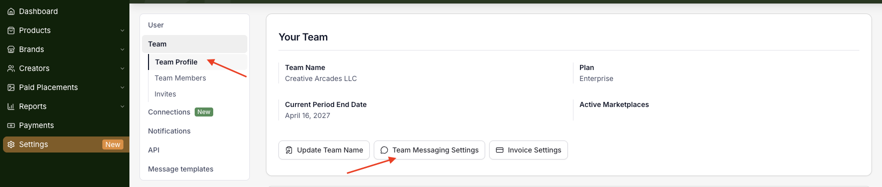Click the Creative Arcades LLC value
The height and width of the screenshot is (187, 882).
click(321, 78)
